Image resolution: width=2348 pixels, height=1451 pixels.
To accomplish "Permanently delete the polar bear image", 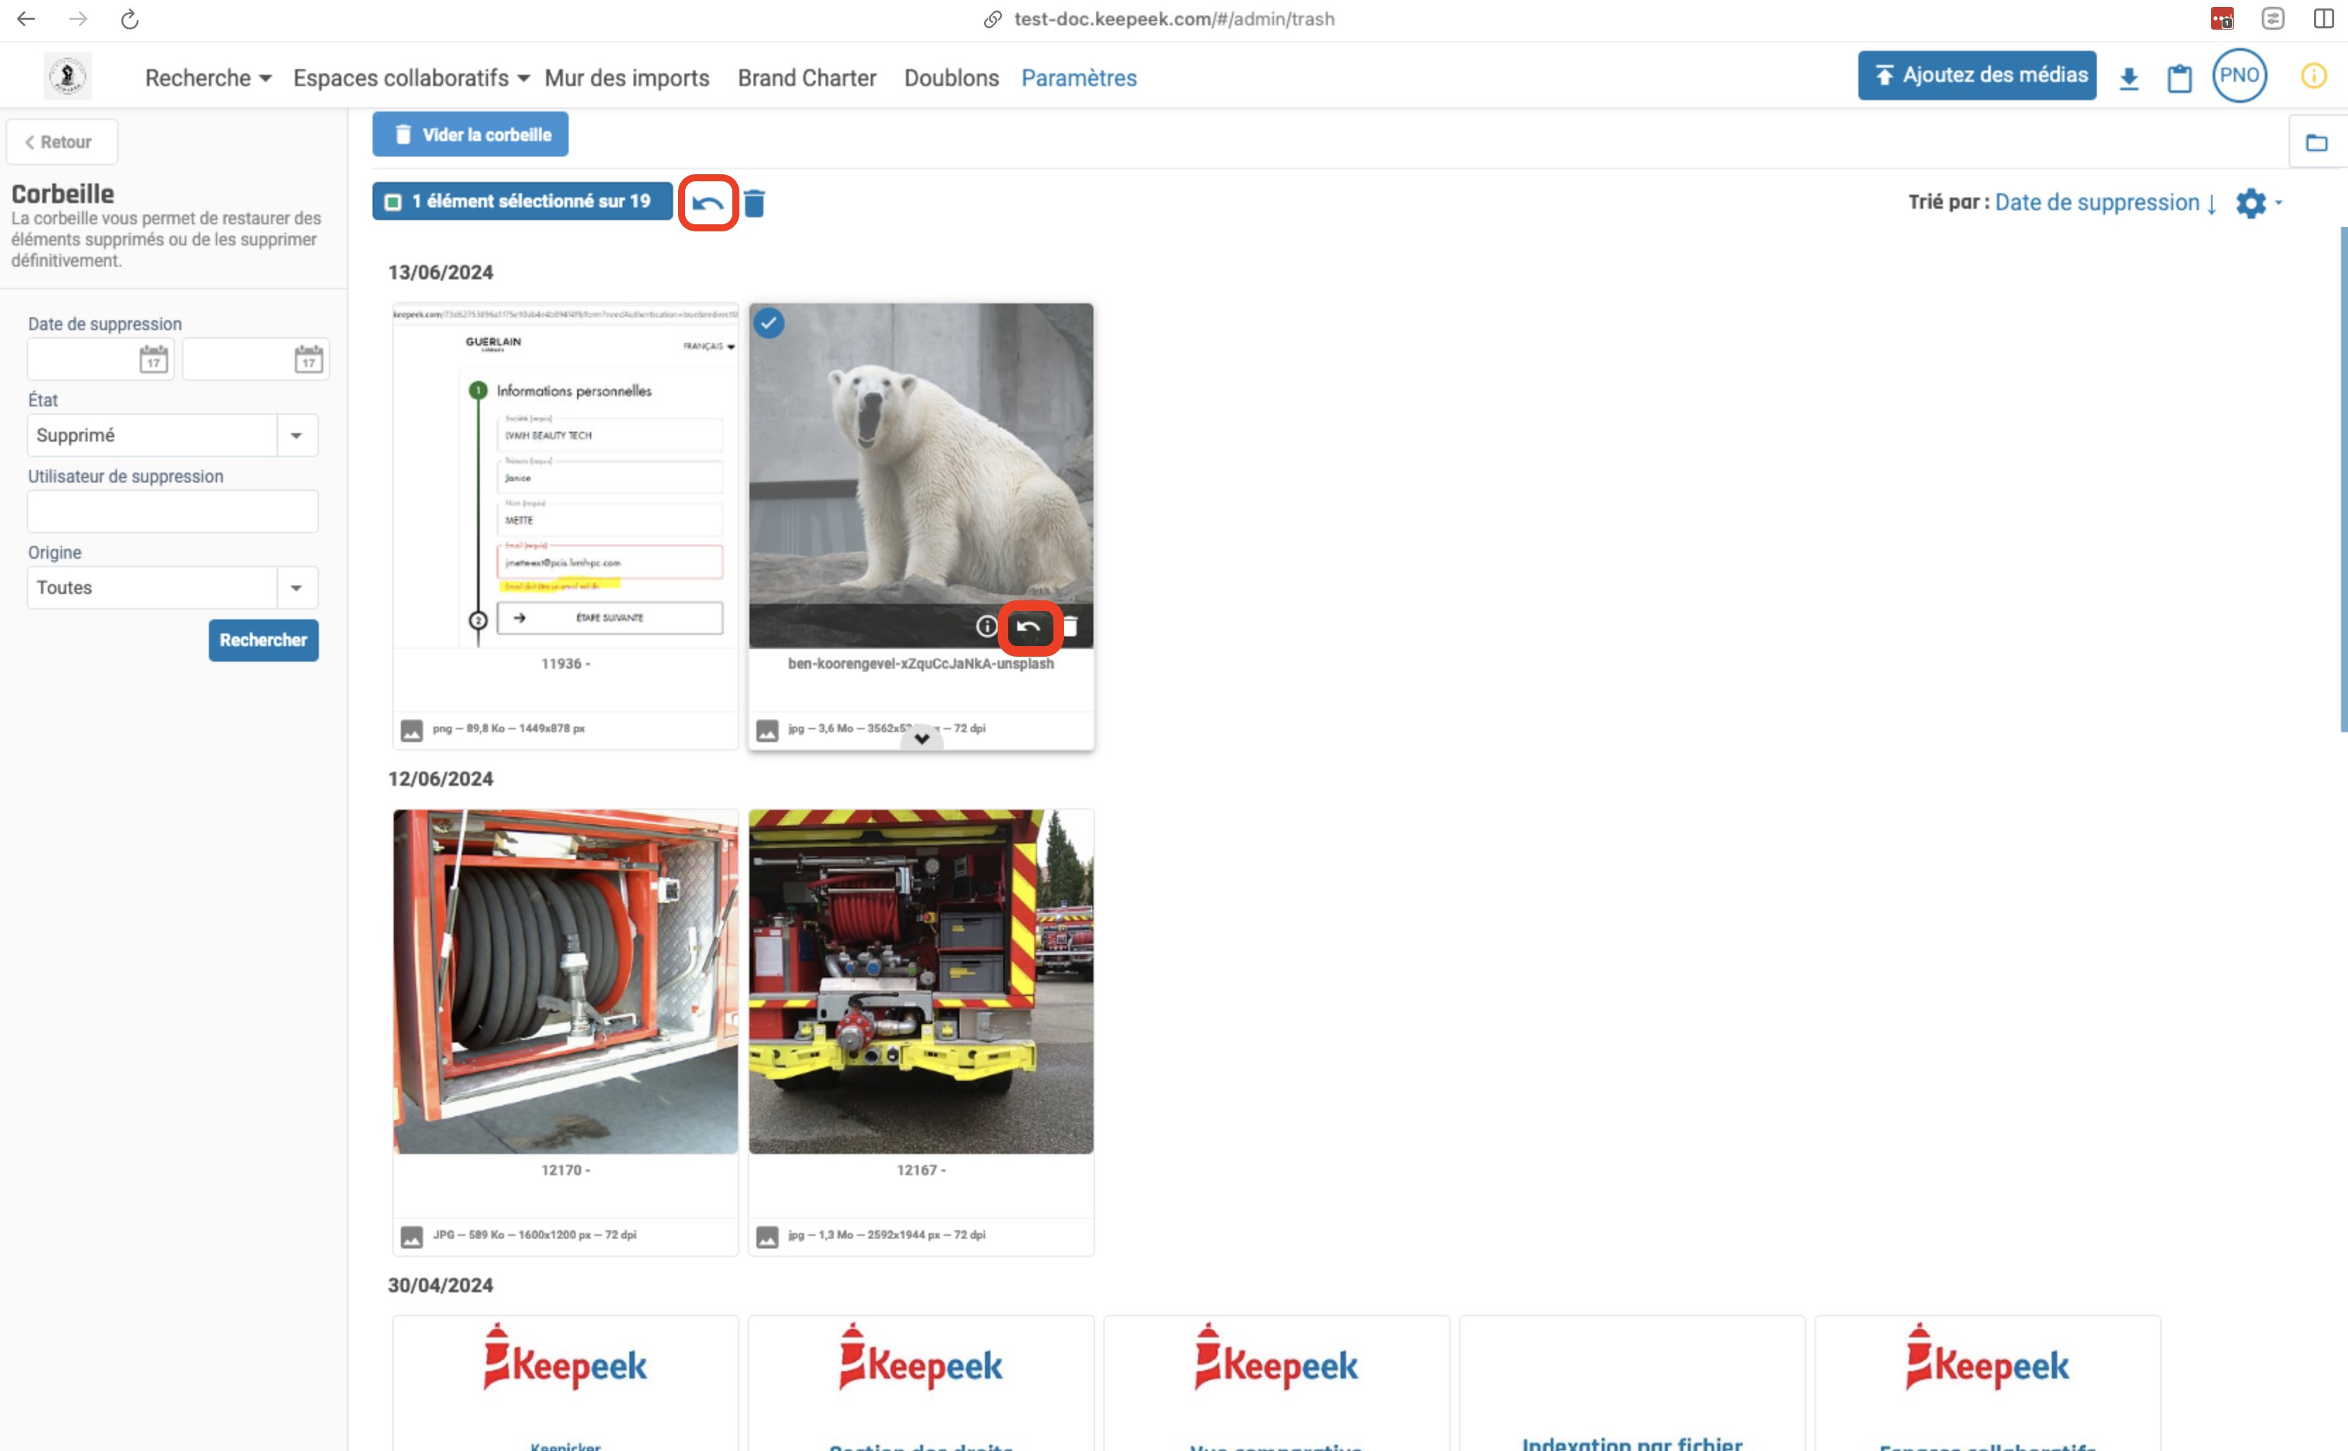I will pyautogui.click(x=1071, y=626).
